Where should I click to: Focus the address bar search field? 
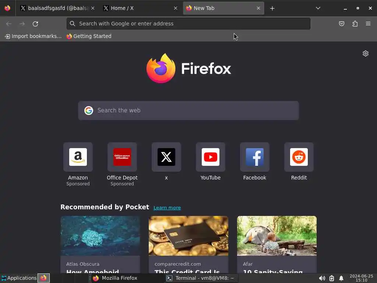tap(188, 24)
